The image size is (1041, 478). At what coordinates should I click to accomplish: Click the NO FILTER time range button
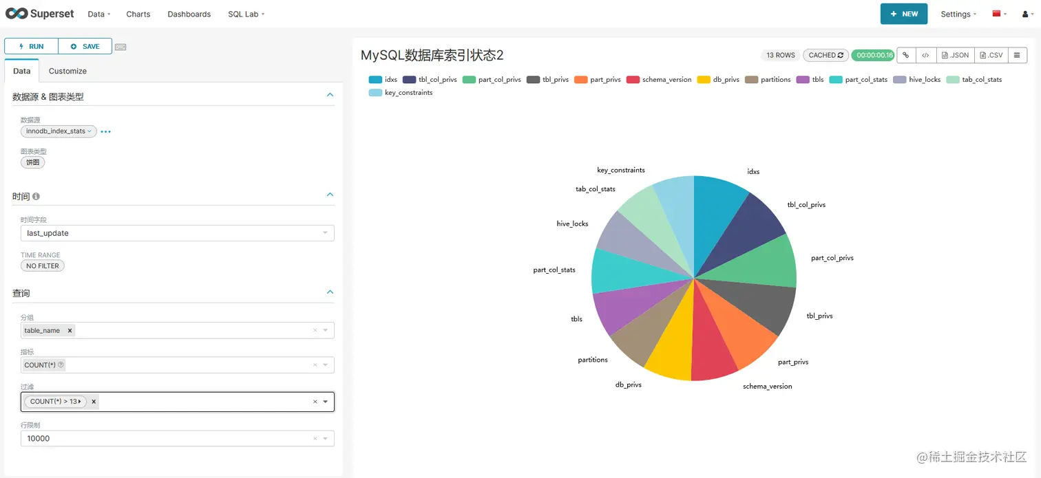[42, 265]
